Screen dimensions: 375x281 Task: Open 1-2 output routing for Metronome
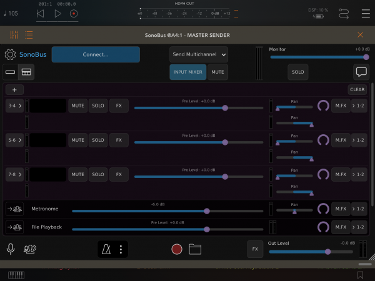click(x=359, y=209)
